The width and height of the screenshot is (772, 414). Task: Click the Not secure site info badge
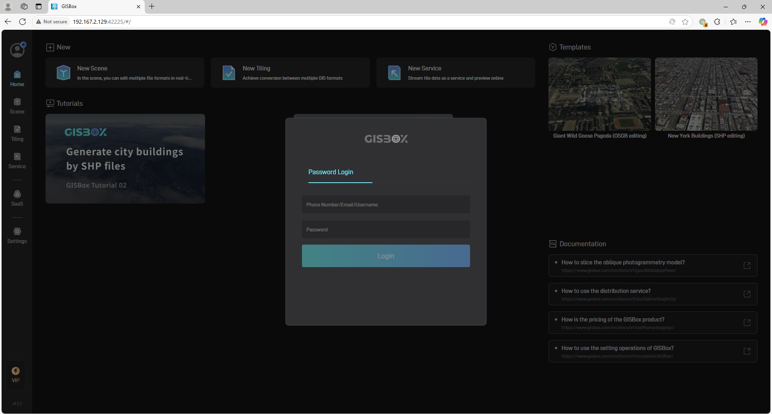(x=52, y=22)
